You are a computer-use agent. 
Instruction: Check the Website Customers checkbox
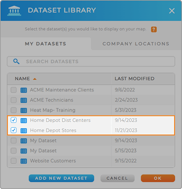(x=14, y=161)
